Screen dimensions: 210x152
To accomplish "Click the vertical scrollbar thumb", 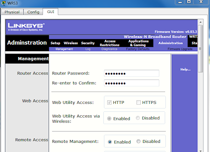I will (x=200, y=49).
